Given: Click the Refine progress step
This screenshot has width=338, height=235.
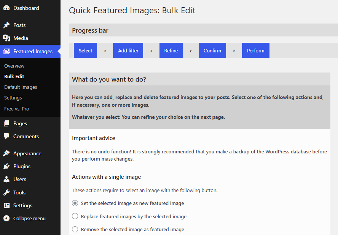Looking at the screenshot, I should pyautogui.click(x=171, y=50).
